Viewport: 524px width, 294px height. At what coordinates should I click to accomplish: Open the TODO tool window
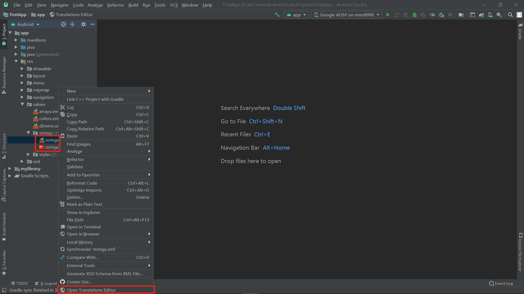coord(19,283)
